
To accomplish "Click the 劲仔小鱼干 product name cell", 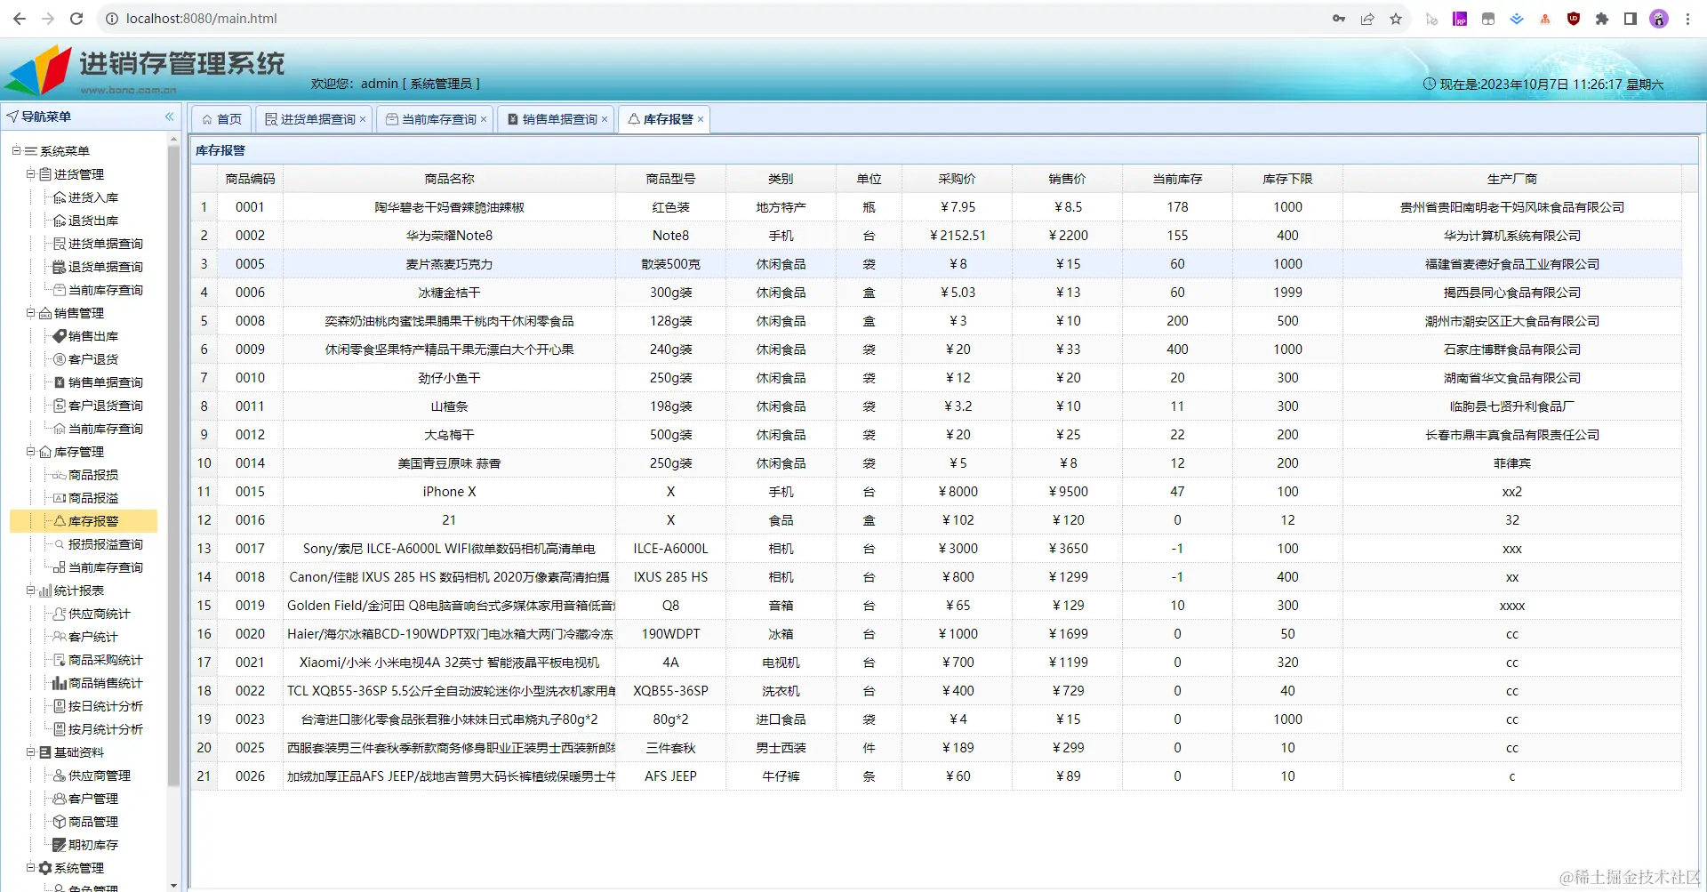I will [x=449, y=378].
